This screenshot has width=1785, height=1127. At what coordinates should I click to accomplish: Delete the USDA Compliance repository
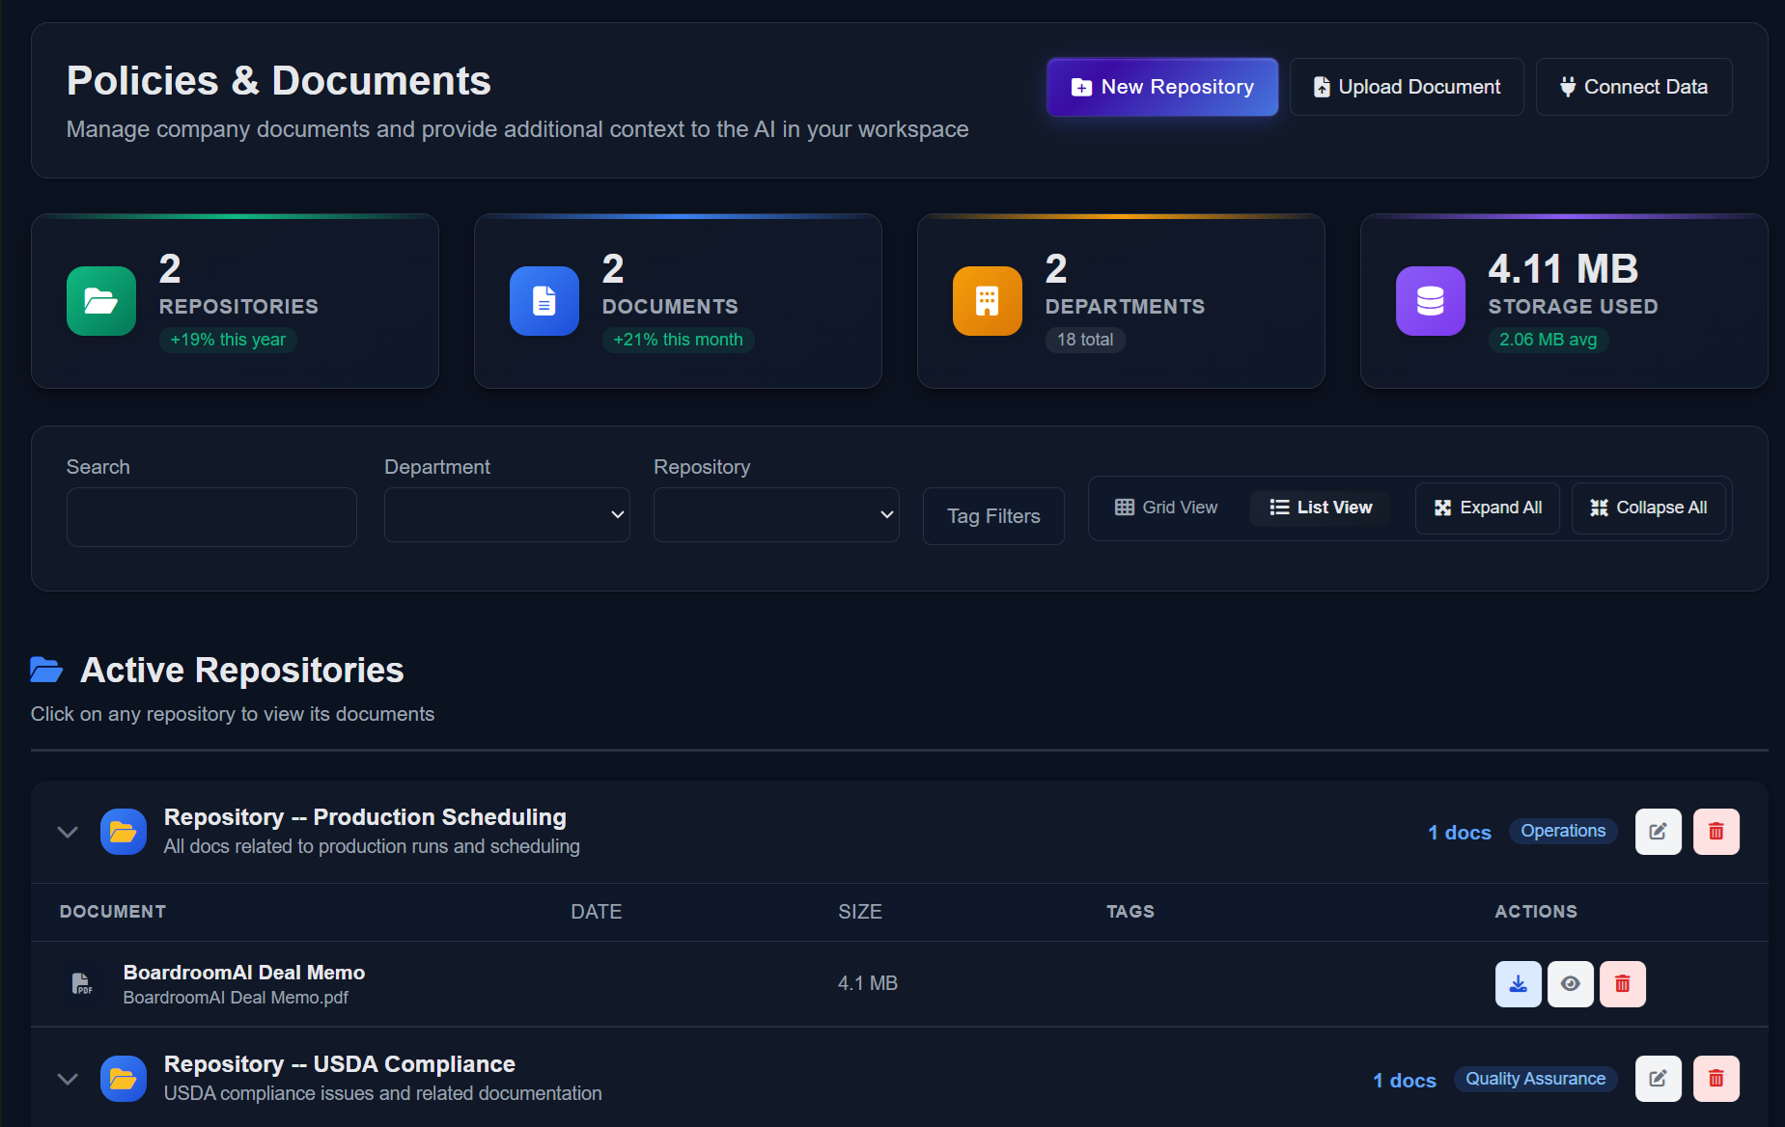point(1715,1079)
